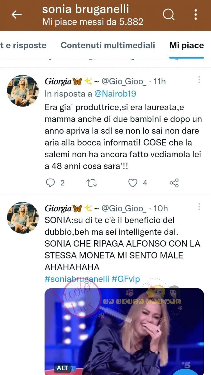This screenshot has width=211, height=375.
Task: Open the header three-dot overflow menu
Action: click(196, 14)
